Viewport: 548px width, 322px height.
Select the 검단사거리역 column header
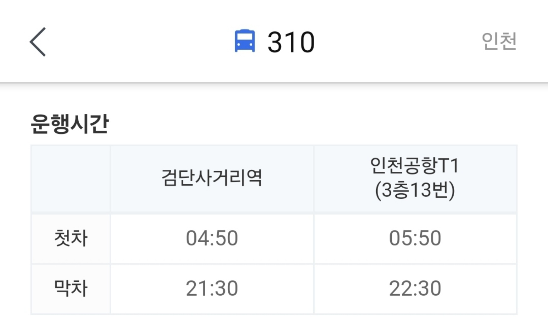tap(212, 178)
